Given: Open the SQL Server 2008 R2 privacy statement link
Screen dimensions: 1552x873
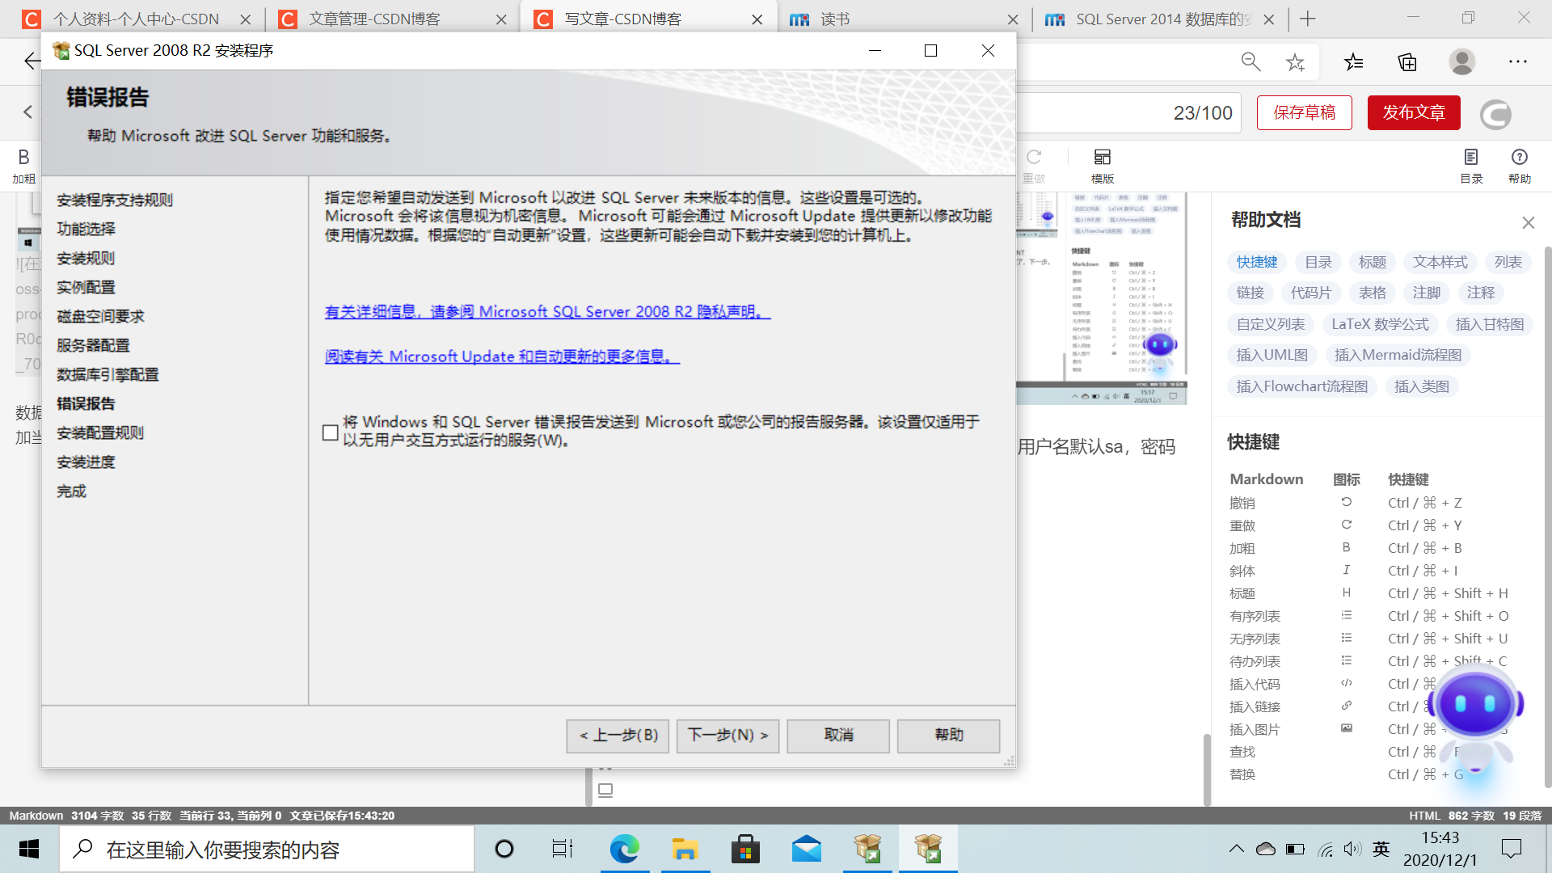Looking at the screenshot, I should coord(547,312).
